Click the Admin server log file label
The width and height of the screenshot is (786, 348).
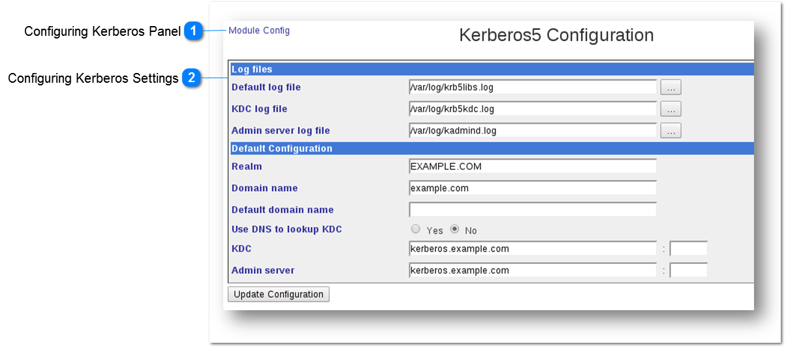(x=281, y=131)
